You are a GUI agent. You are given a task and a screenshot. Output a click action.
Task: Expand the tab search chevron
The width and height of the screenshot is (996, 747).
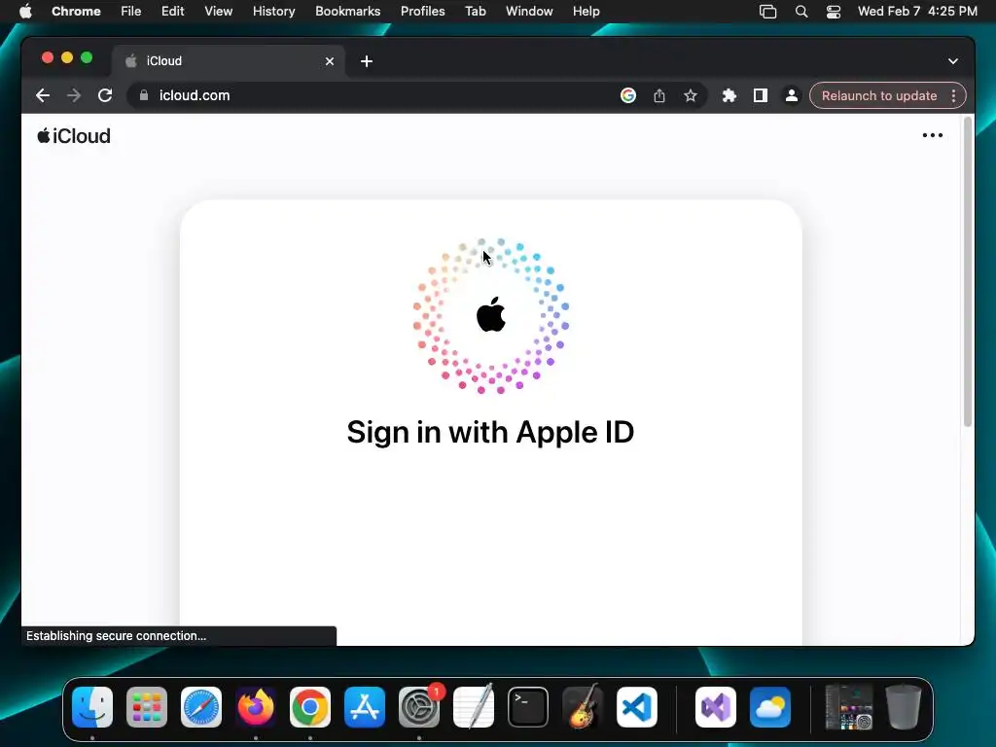[x=953, y=61]
